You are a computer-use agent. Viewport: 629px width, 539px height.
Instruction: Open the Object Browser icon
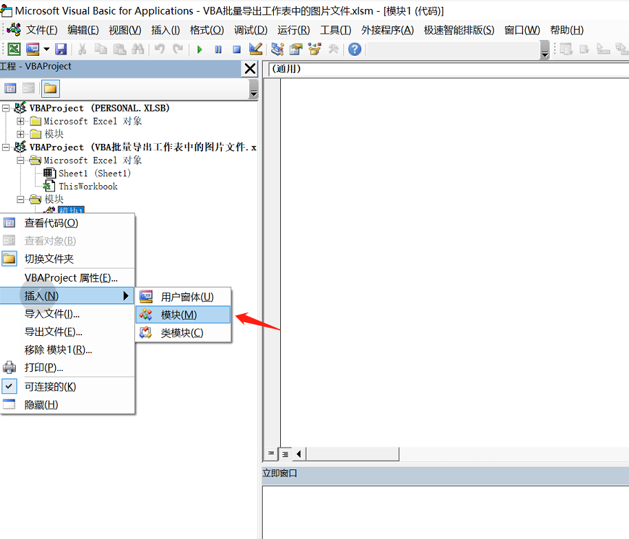[x=314, y=50]
